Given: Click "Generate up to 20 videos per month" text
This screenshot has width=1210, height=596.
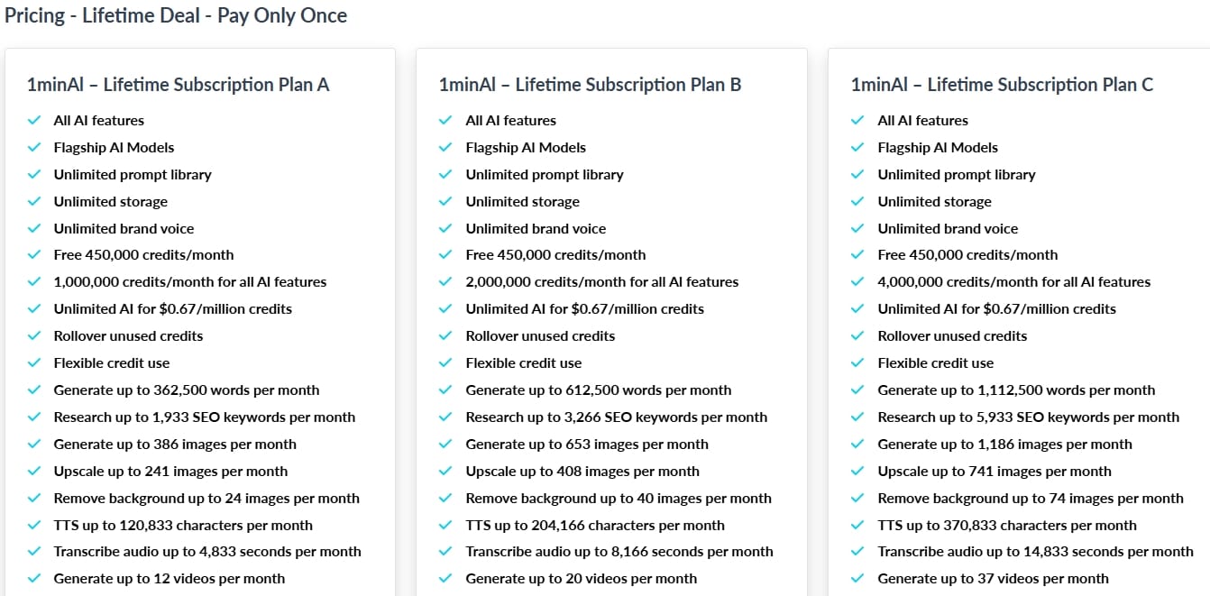Looking at the screenshot, I should (x=581, y=578).
